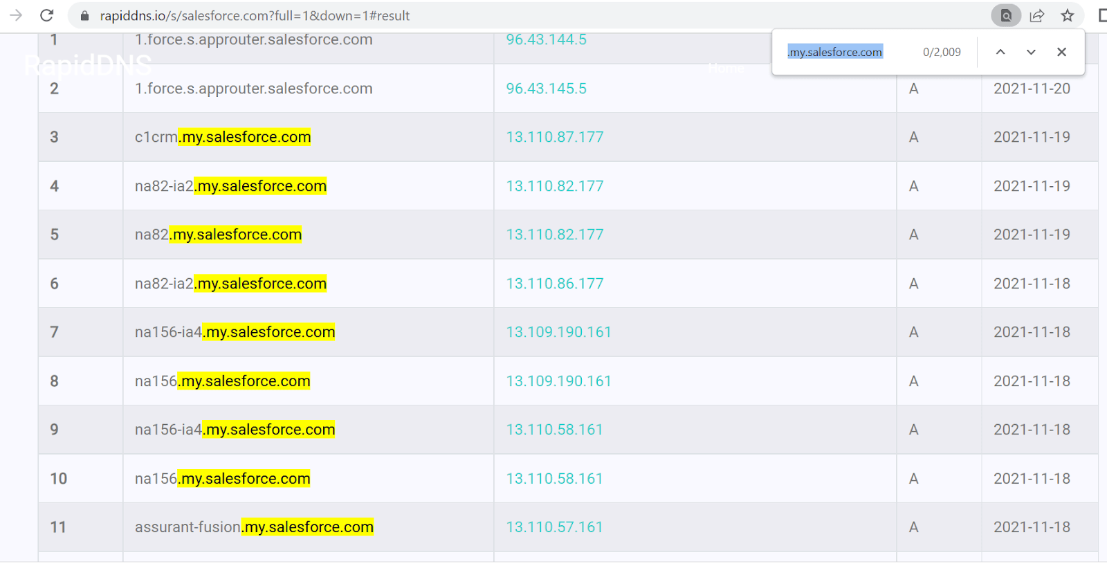The width and height of the screenshot is (1107, 566).
Task: Select na82-ia2.my.salesforce.com in row 4
Action: pos(230,186)
